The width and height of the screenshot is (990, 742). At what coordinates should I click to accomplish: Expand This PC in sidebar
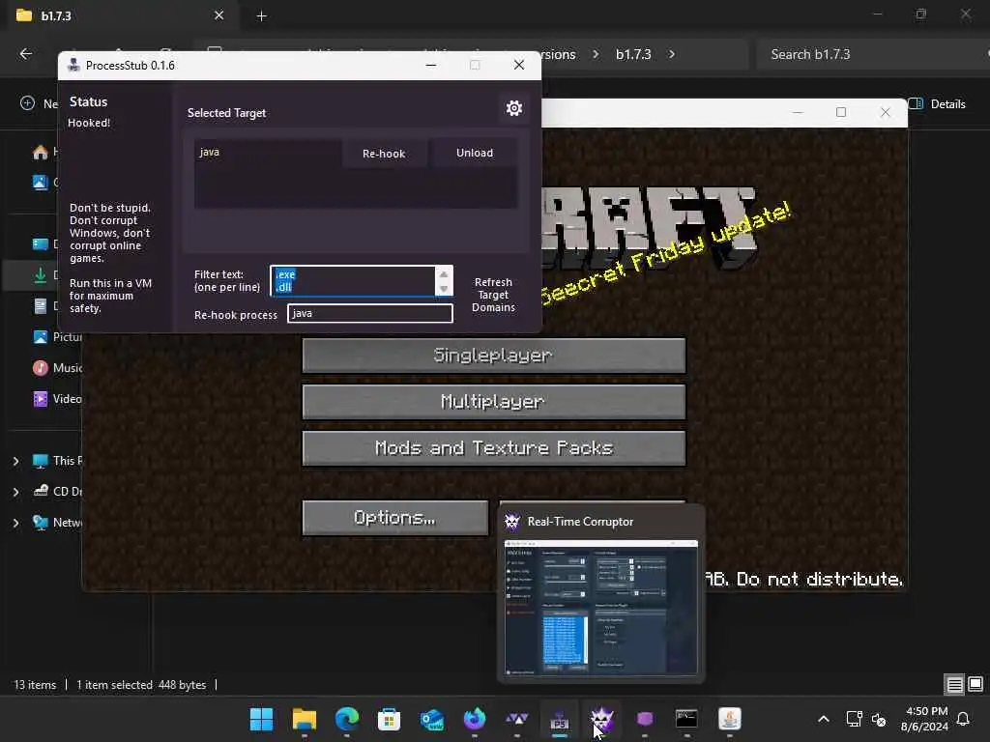click(15, 461)
